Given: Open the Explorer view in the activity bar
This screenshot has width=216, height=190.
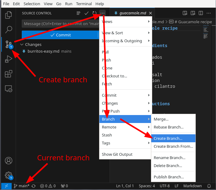Looking at the screenshot, I should (8, 15).
